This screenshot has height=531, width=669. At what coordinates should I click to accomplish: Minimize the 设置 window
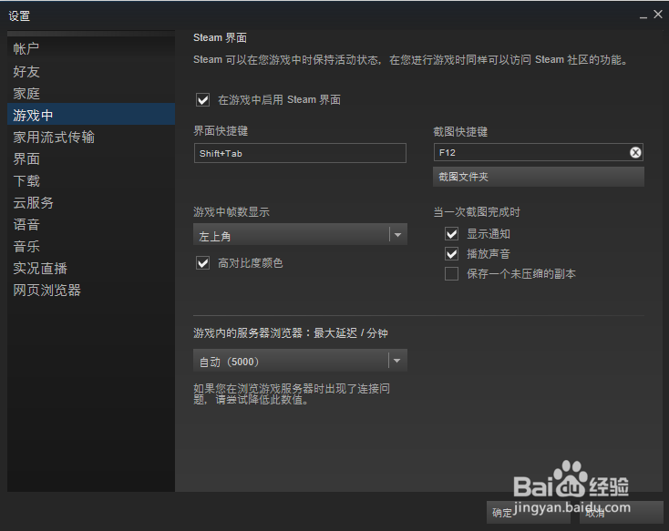[643, 16]
